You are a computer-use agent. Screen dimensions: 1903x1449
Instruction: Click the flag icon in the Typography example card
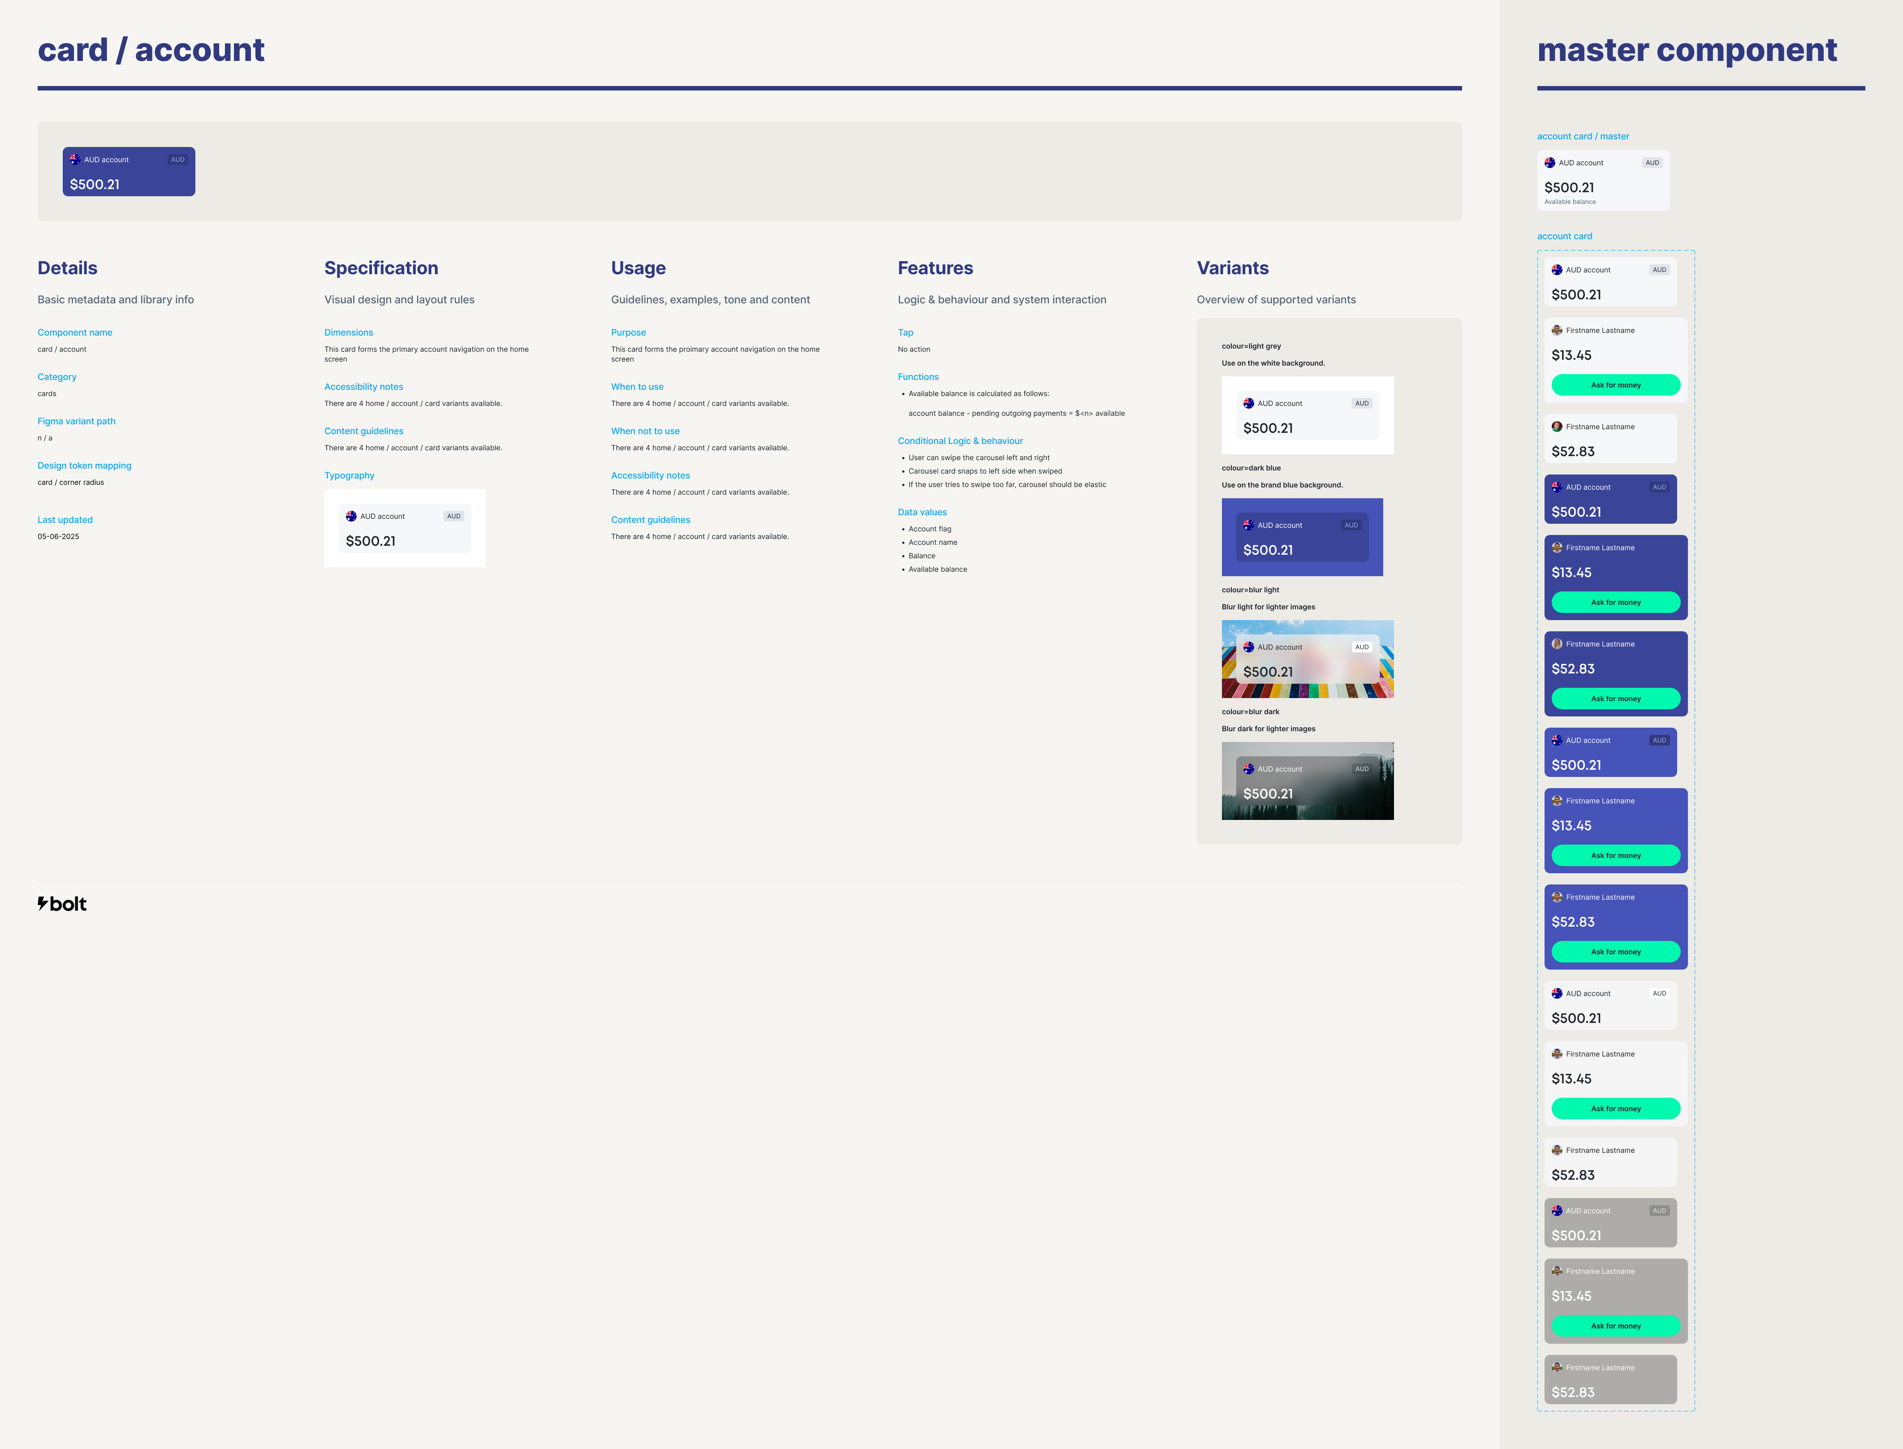tap(351, 516)
